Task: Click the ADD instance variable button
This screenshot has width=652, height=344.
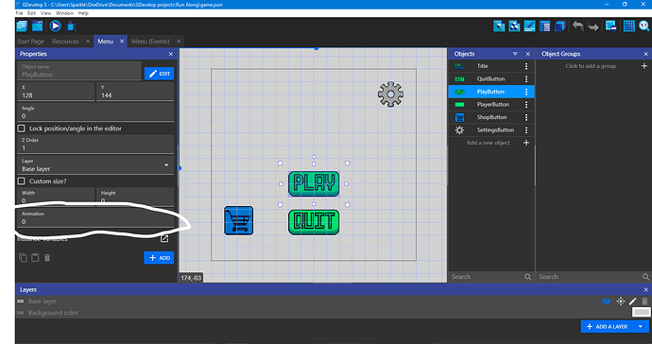Action: 159,258
